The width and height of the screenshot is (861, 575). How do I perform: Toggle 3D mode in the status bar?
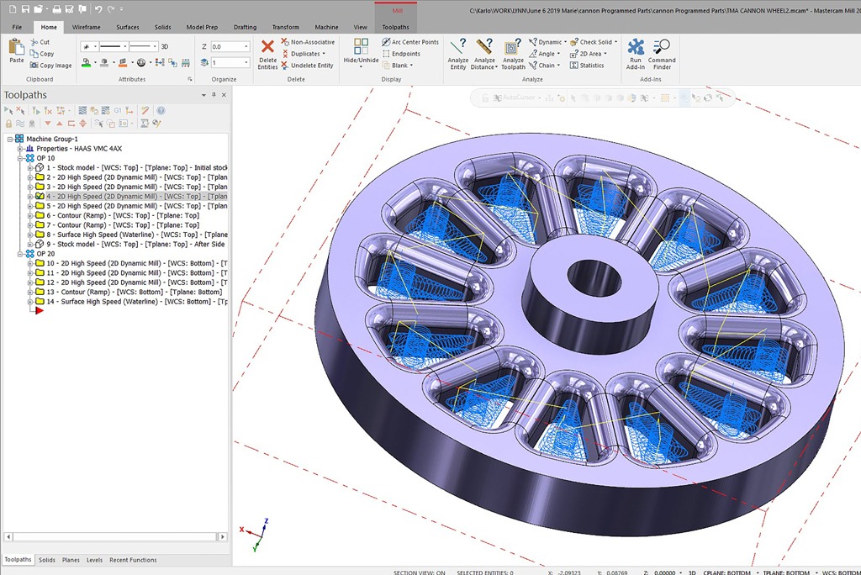692,572
